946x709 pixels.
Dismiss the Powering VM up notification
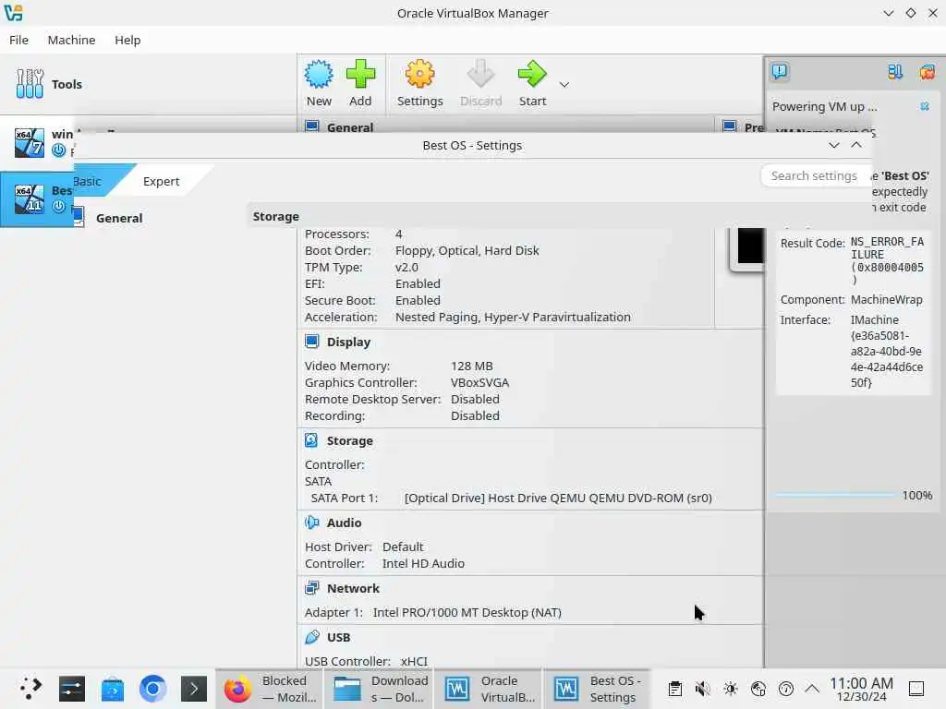[x=924, y=107]
